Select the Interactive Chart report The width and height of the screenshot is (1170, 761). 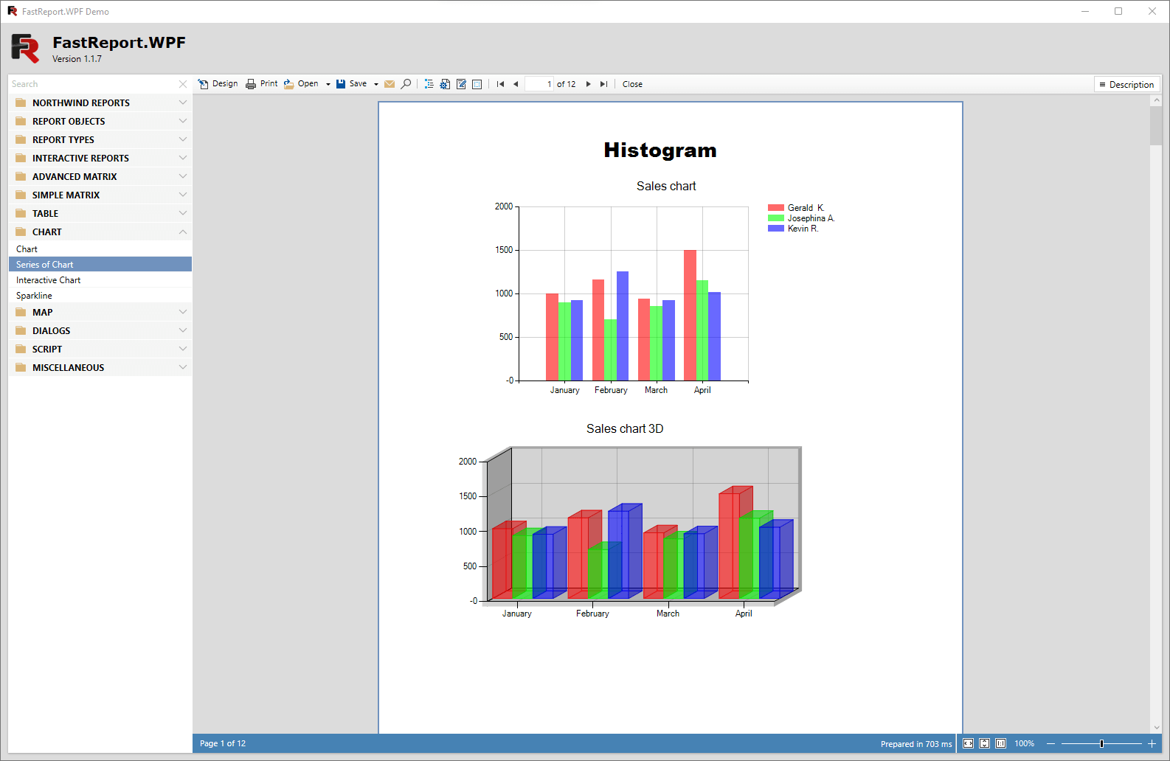tap(49, 280)
